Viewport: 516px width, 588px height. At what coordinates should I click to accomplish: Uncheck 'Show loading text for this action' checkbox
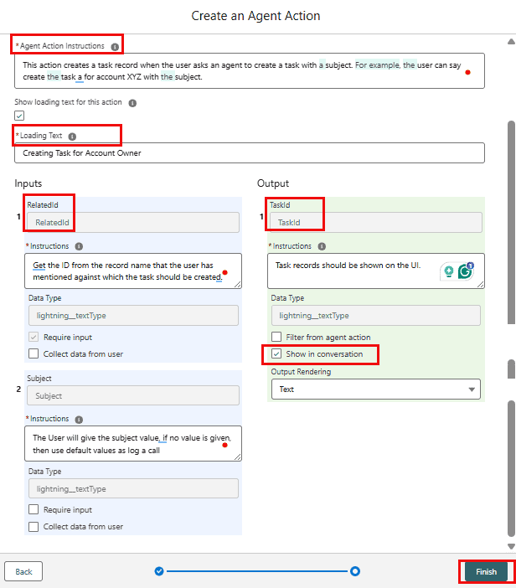[19, 116]
